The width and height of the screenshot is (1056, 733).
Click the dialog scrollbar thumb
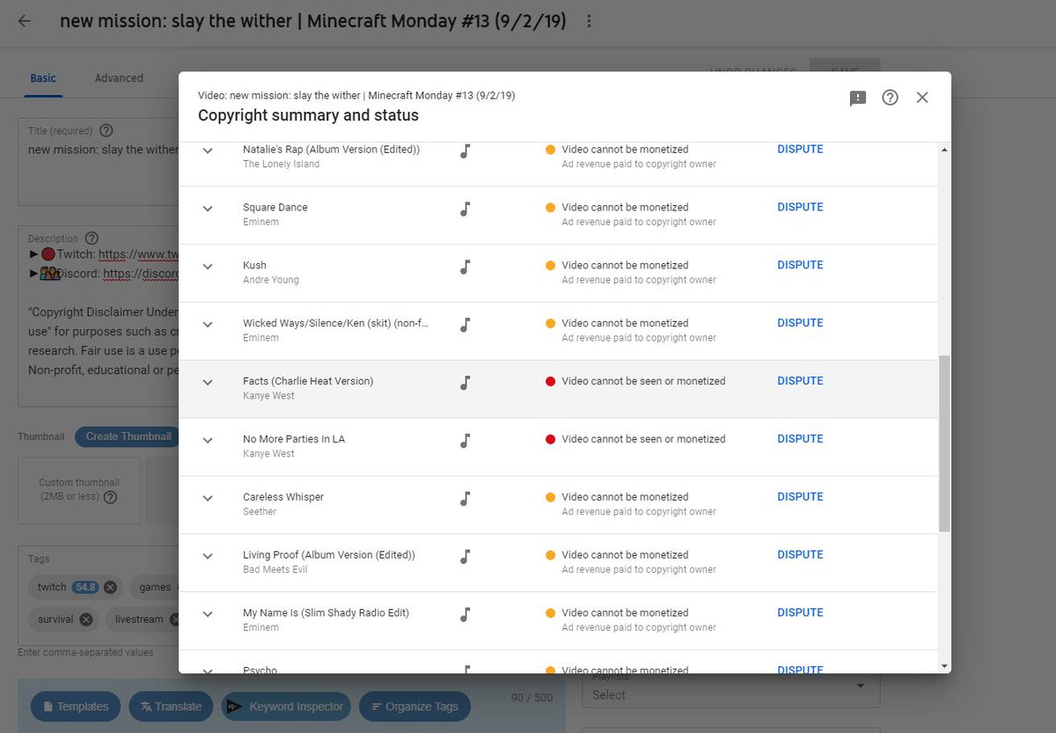(945, 443)
